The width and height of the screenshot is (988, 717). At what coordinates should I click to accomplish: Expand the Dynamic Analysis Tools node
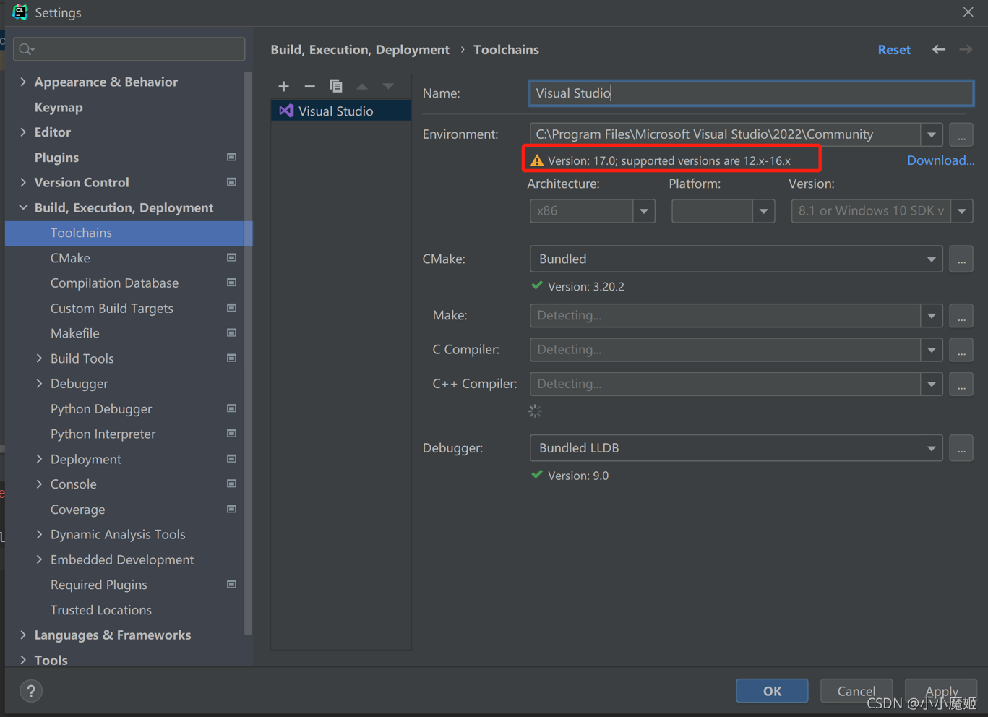[39, 534]
